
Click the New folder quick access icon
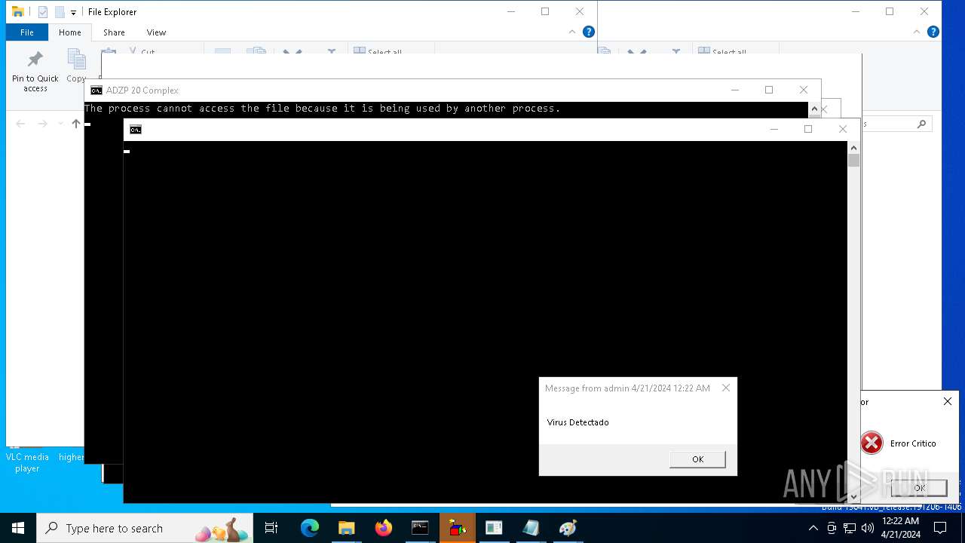tap(60, 12)
